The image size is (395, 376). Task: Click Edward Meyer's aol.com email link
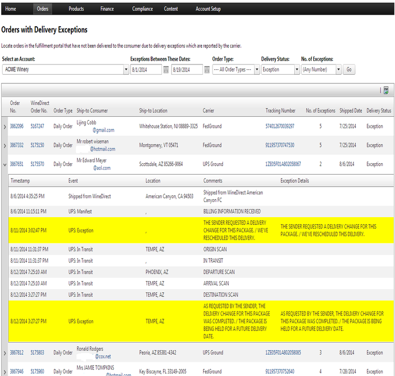click(x=102, y=168)
